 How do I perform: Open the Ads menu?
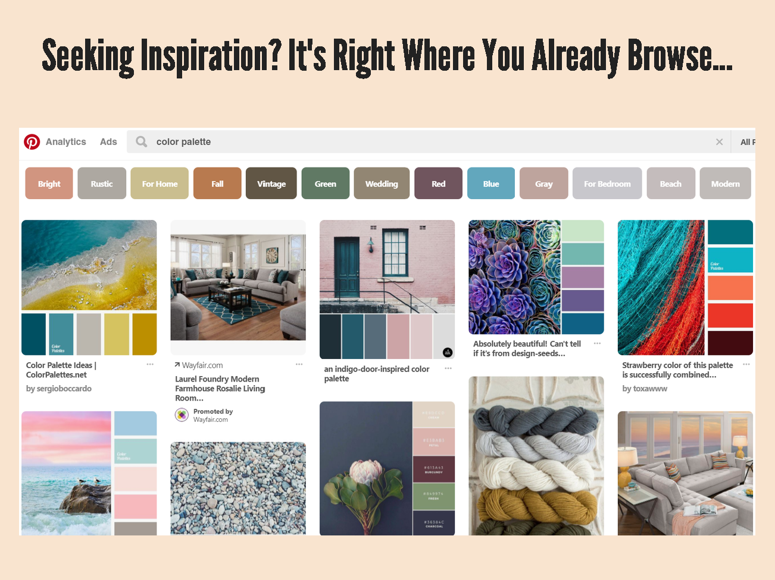click(108, 142)
